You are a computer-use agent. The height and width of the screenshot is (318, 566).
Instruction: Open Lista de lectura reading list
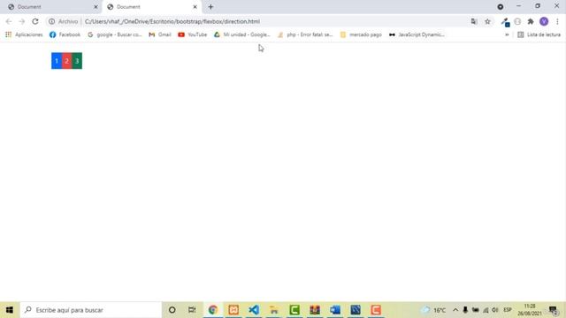(x=539, y=34)
